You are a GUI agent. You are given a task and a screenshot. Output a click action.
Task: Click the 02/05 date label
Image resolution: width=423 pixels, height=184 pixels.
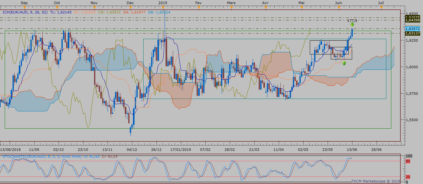[x=303, y=150]
